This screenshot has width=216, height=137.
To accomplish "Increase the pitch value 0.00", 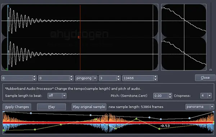I will tap(170, 94).
